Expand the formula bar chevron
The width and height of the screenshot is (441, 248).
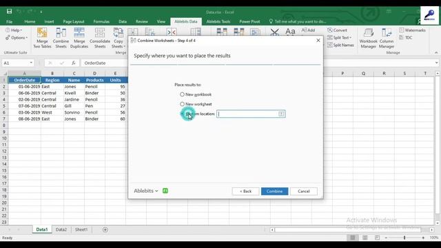click(x=436, y=63)
